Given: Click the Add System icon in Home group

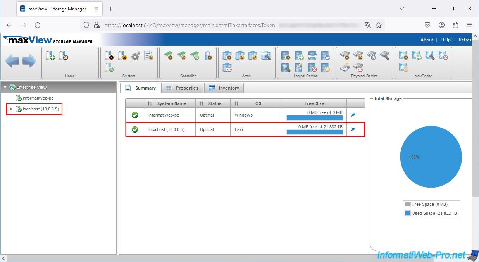Looking at the screenshot, I should [x=50, y=56].
